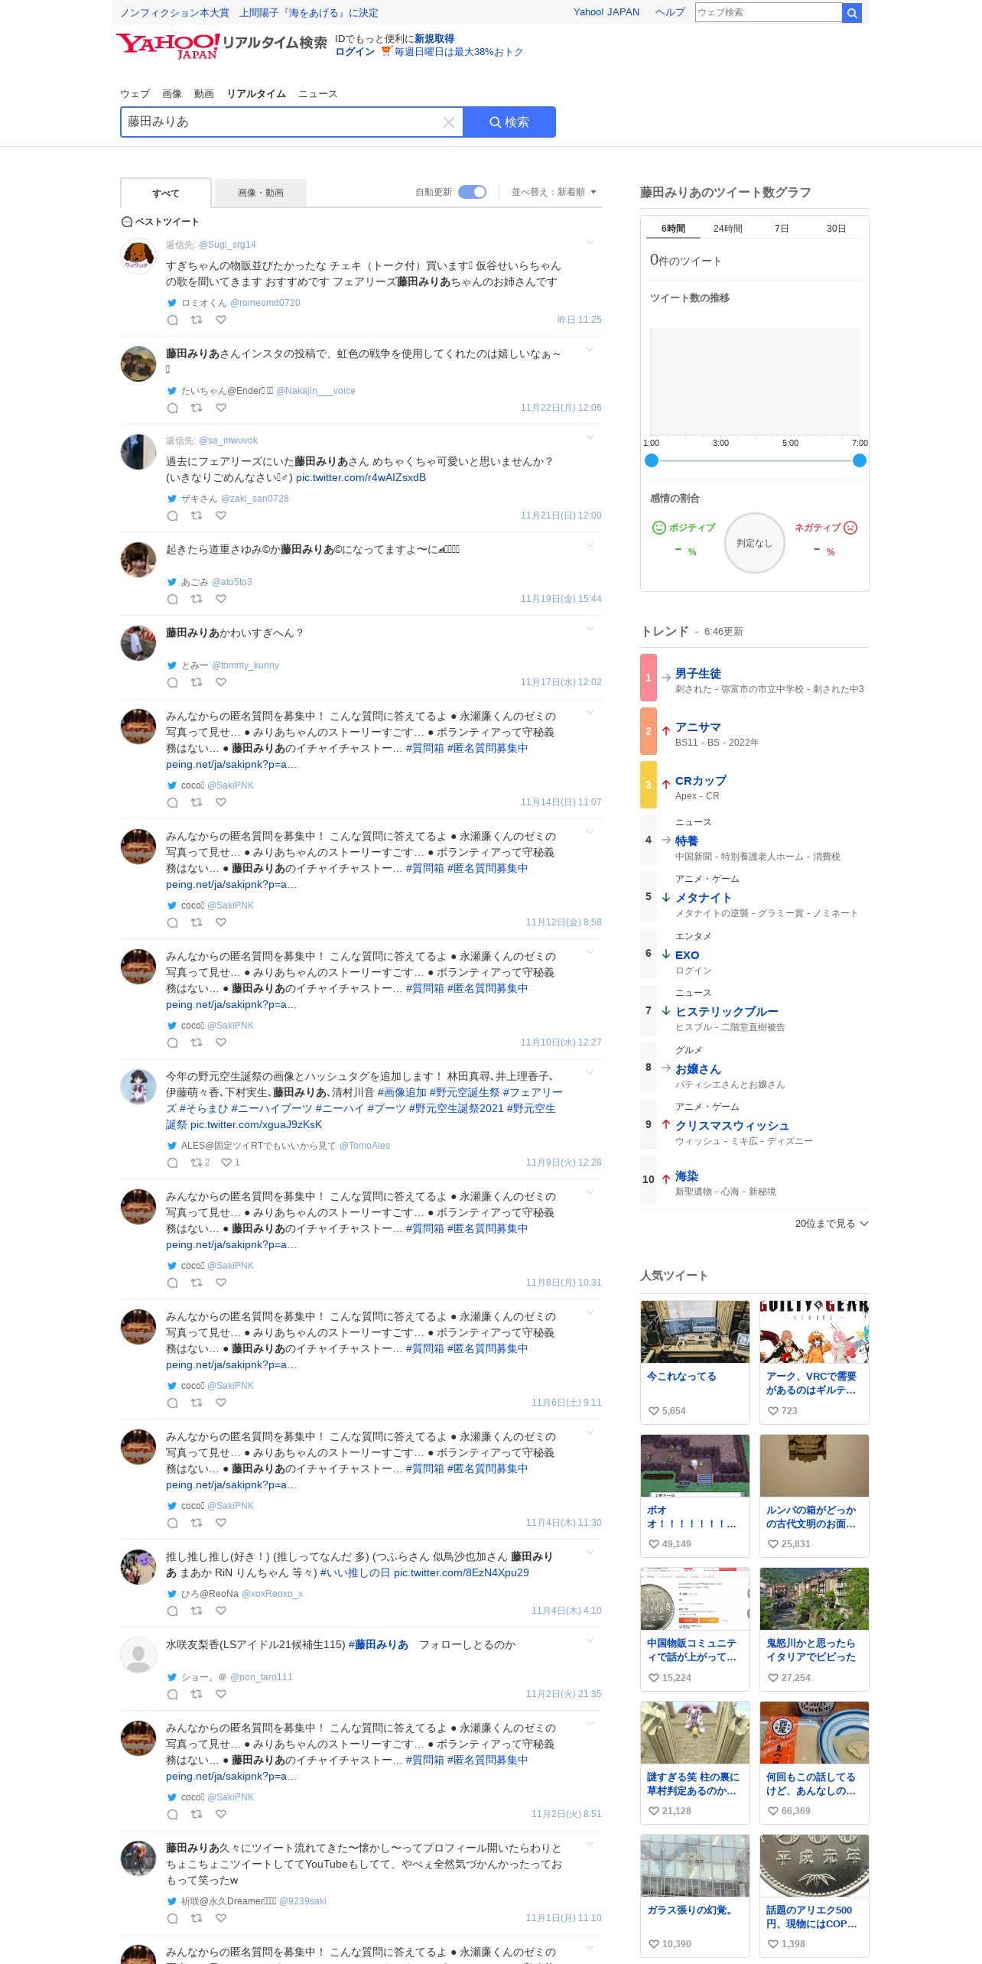982x1964 pixels.
Task: Reply to coco tweet dated 11月12日
Action: click(x=173, y=922)
